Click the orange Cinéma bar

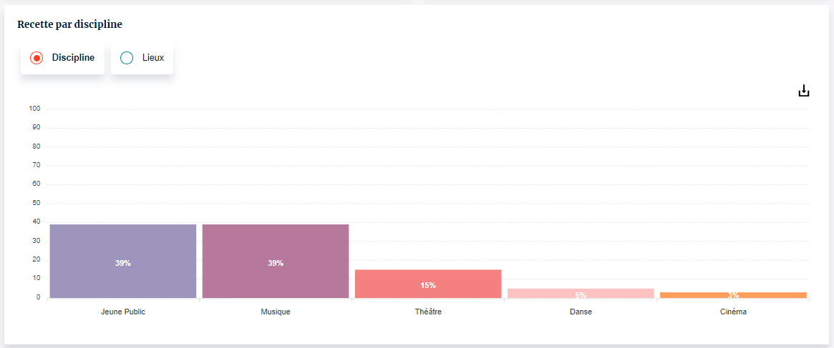point(733,294)
